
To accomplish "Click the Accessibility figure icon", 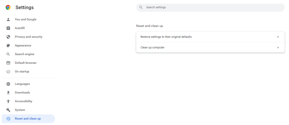I will (8, 101).
